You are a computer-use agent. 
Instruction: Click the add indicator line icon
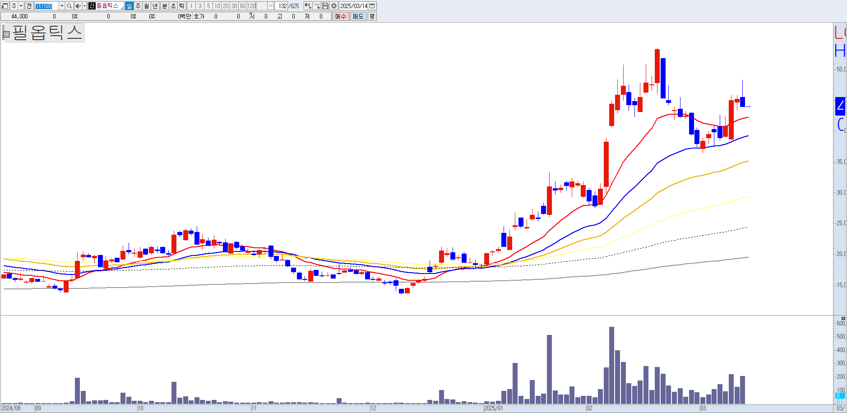pyautogui.click(x=317, y=6)
